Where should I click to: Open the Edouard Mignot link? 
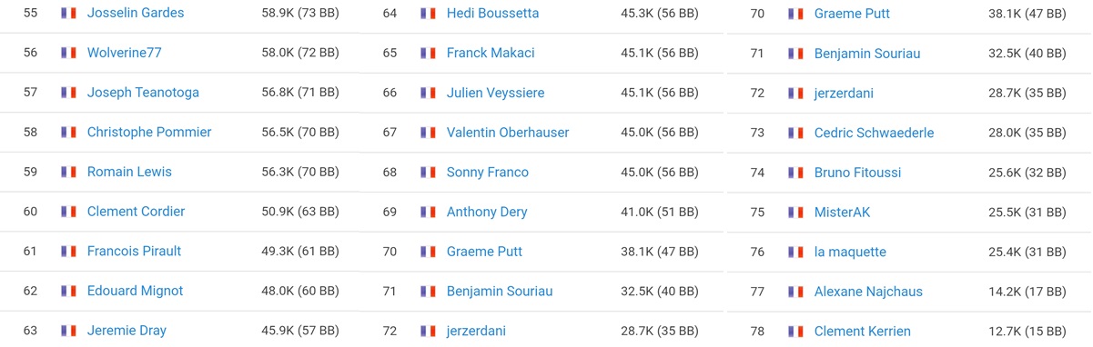[135, 291]
